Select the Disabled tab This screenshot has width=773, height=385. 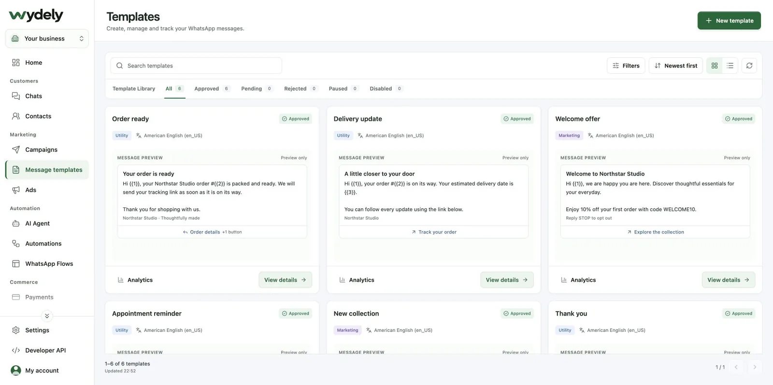(386, 89)
